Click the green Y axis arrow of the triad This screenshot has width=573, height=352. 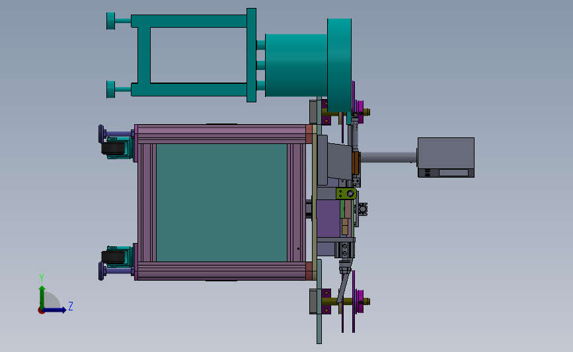point(42,297)
